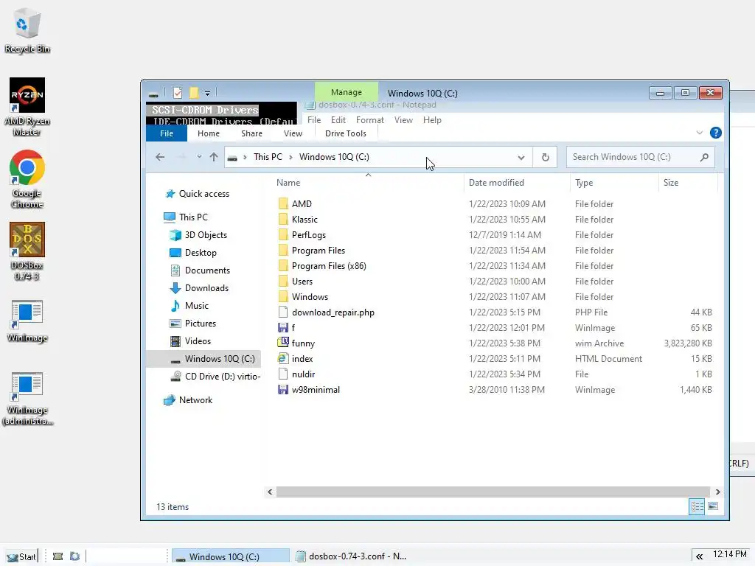Viewport: 755px width, 566px height.
Task: Open Notepad Format menu behind Explorer
Action: point(370,120)
